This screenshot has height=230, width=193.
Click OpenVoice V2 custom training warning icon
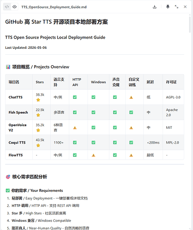[131, 128]
